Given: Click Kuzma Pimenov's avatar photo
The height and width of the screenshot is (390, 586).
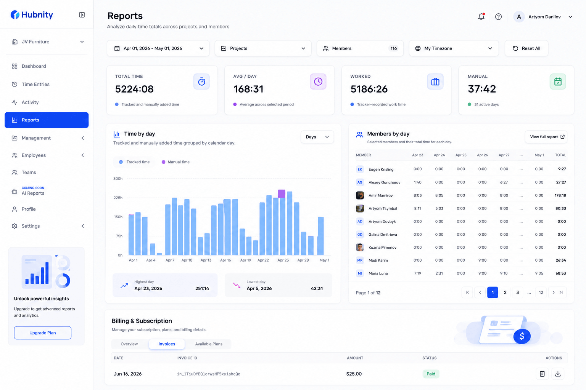Looking at the screenshot, I should (x=360, y=248).
